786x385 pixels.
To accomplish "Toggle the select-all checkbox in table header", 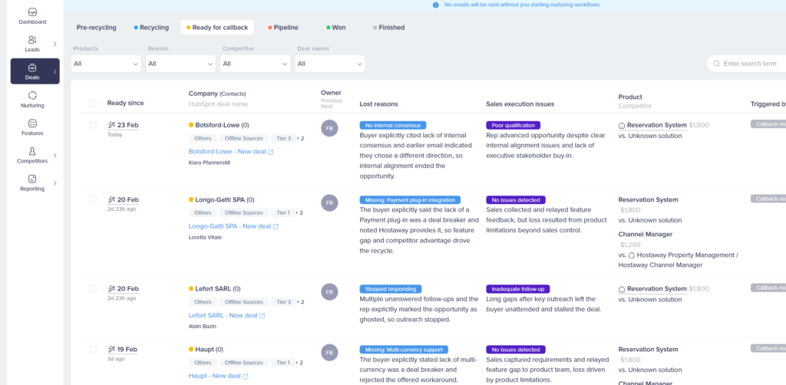I will pyautogui.click(x=93, y=103).
